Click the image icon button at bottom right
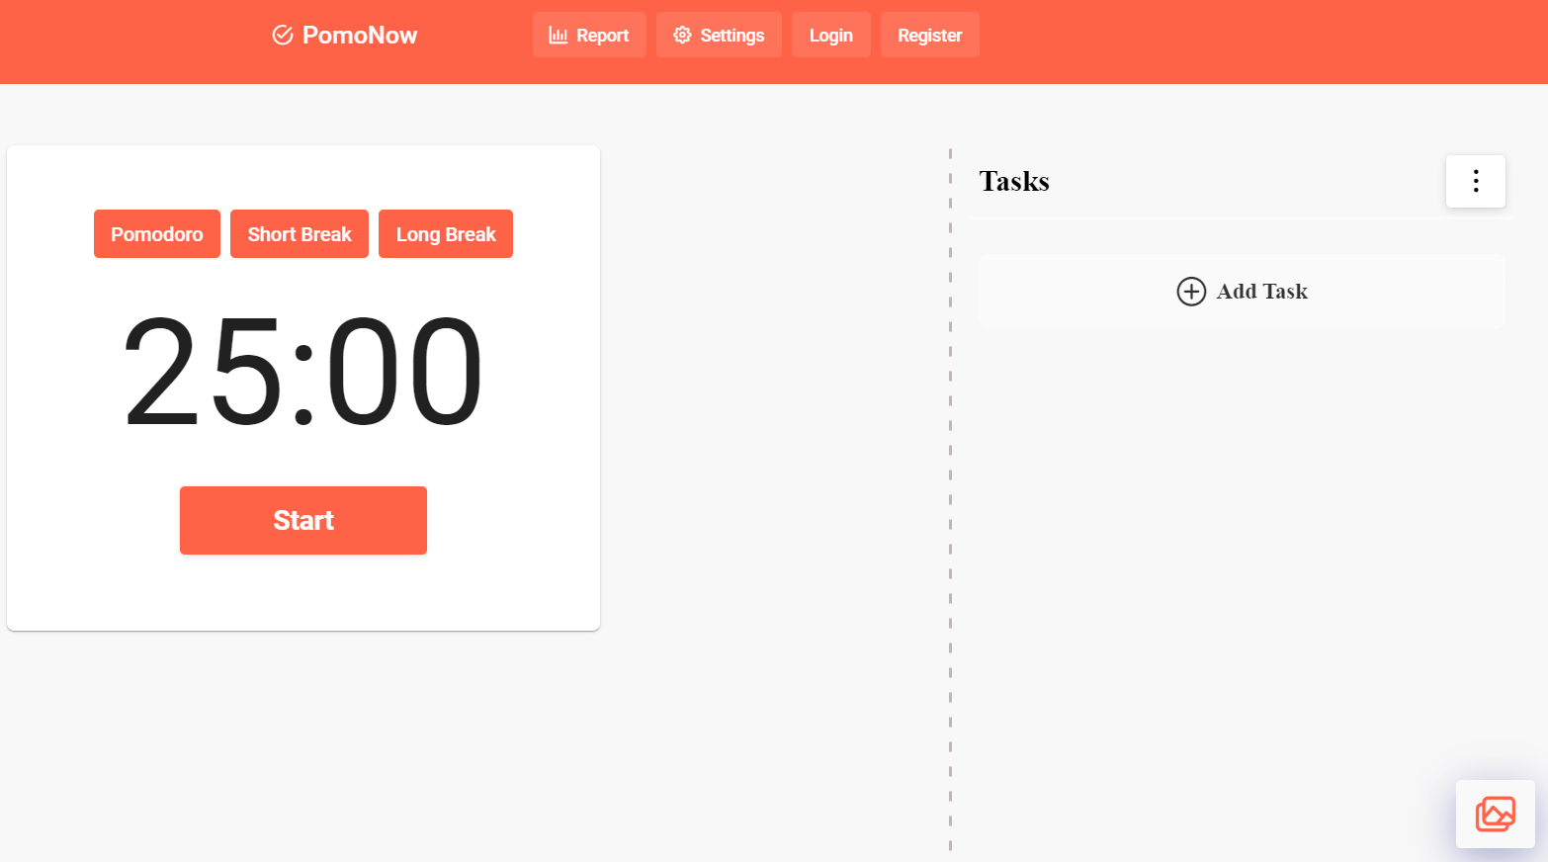 tap(1495, 814)
